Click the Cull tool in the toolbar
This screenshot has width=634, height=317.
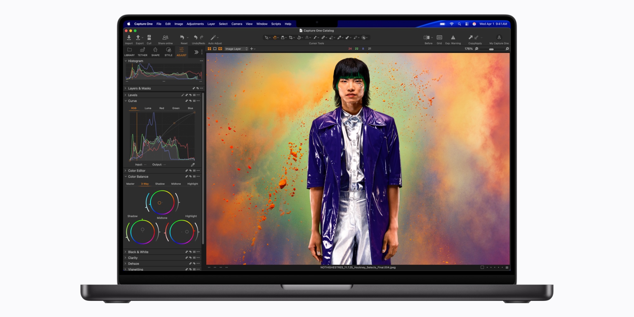[149, 37]
